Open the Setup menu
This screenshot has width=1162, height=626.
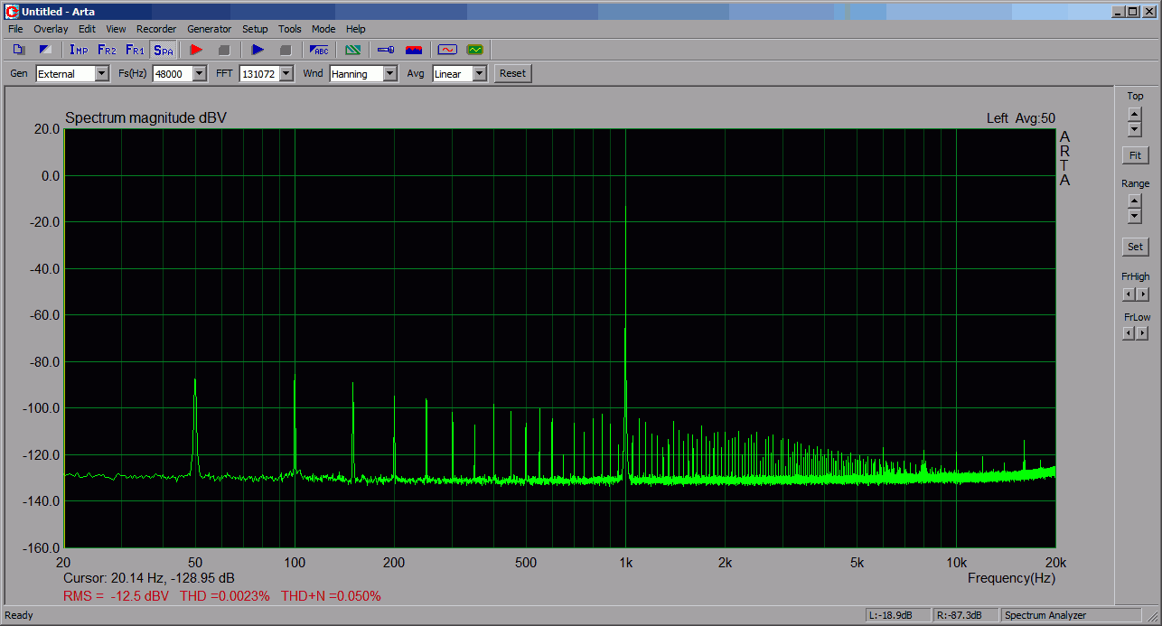point(255,29)
